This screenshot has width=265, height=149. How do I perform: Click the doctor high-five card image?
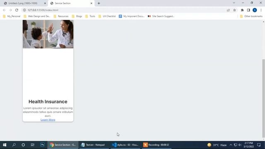[48, 34]
